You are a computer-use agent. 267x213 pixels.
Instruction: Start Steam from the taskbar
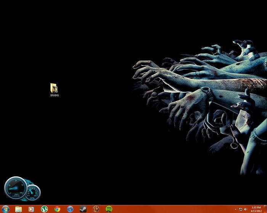83,209
